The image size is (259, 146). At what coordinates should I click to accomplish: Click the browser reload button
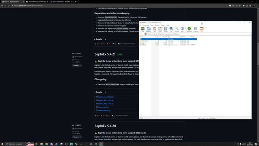[x=8, y=5]
